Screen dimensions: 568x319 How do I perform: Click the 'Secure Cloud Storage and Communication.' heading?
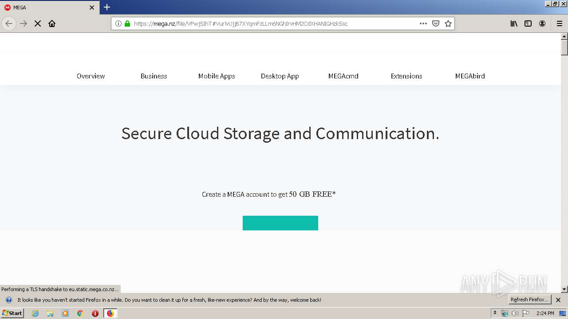click(x=280, y=133)
